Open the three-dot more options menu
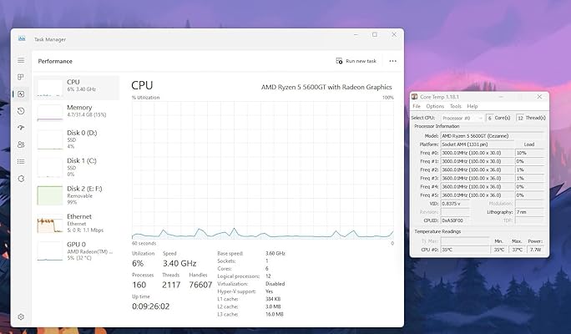Screen dimensions: 571x334 pos(392,61)
